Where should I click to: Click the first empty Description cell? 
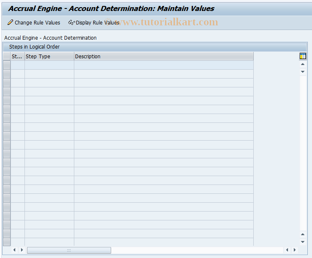click(x=164, y=65)
